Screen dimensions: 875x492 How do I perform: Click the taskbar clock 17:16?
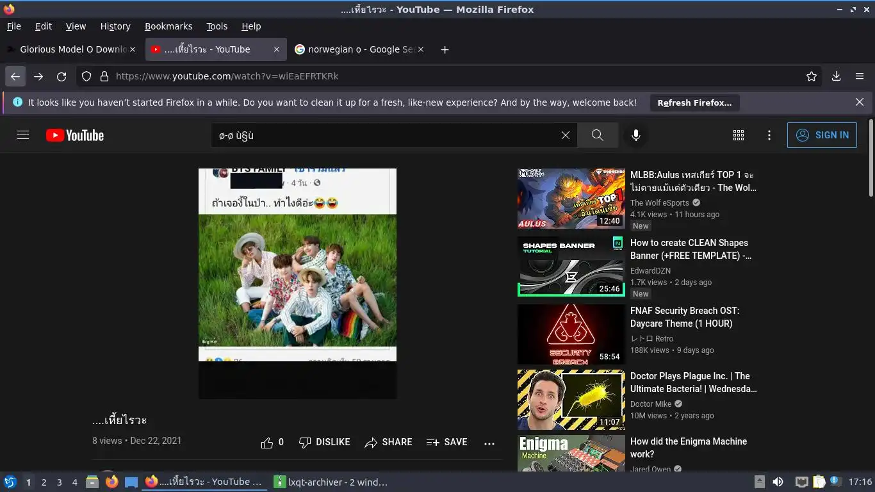(860, 482)
